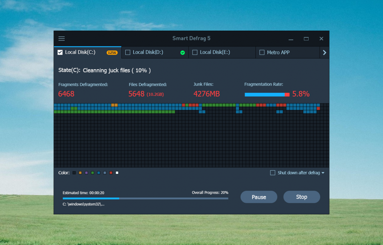This screenshot has width=383, height=245.
Task: Click the red color legend swatch
Action: point(111,173)
